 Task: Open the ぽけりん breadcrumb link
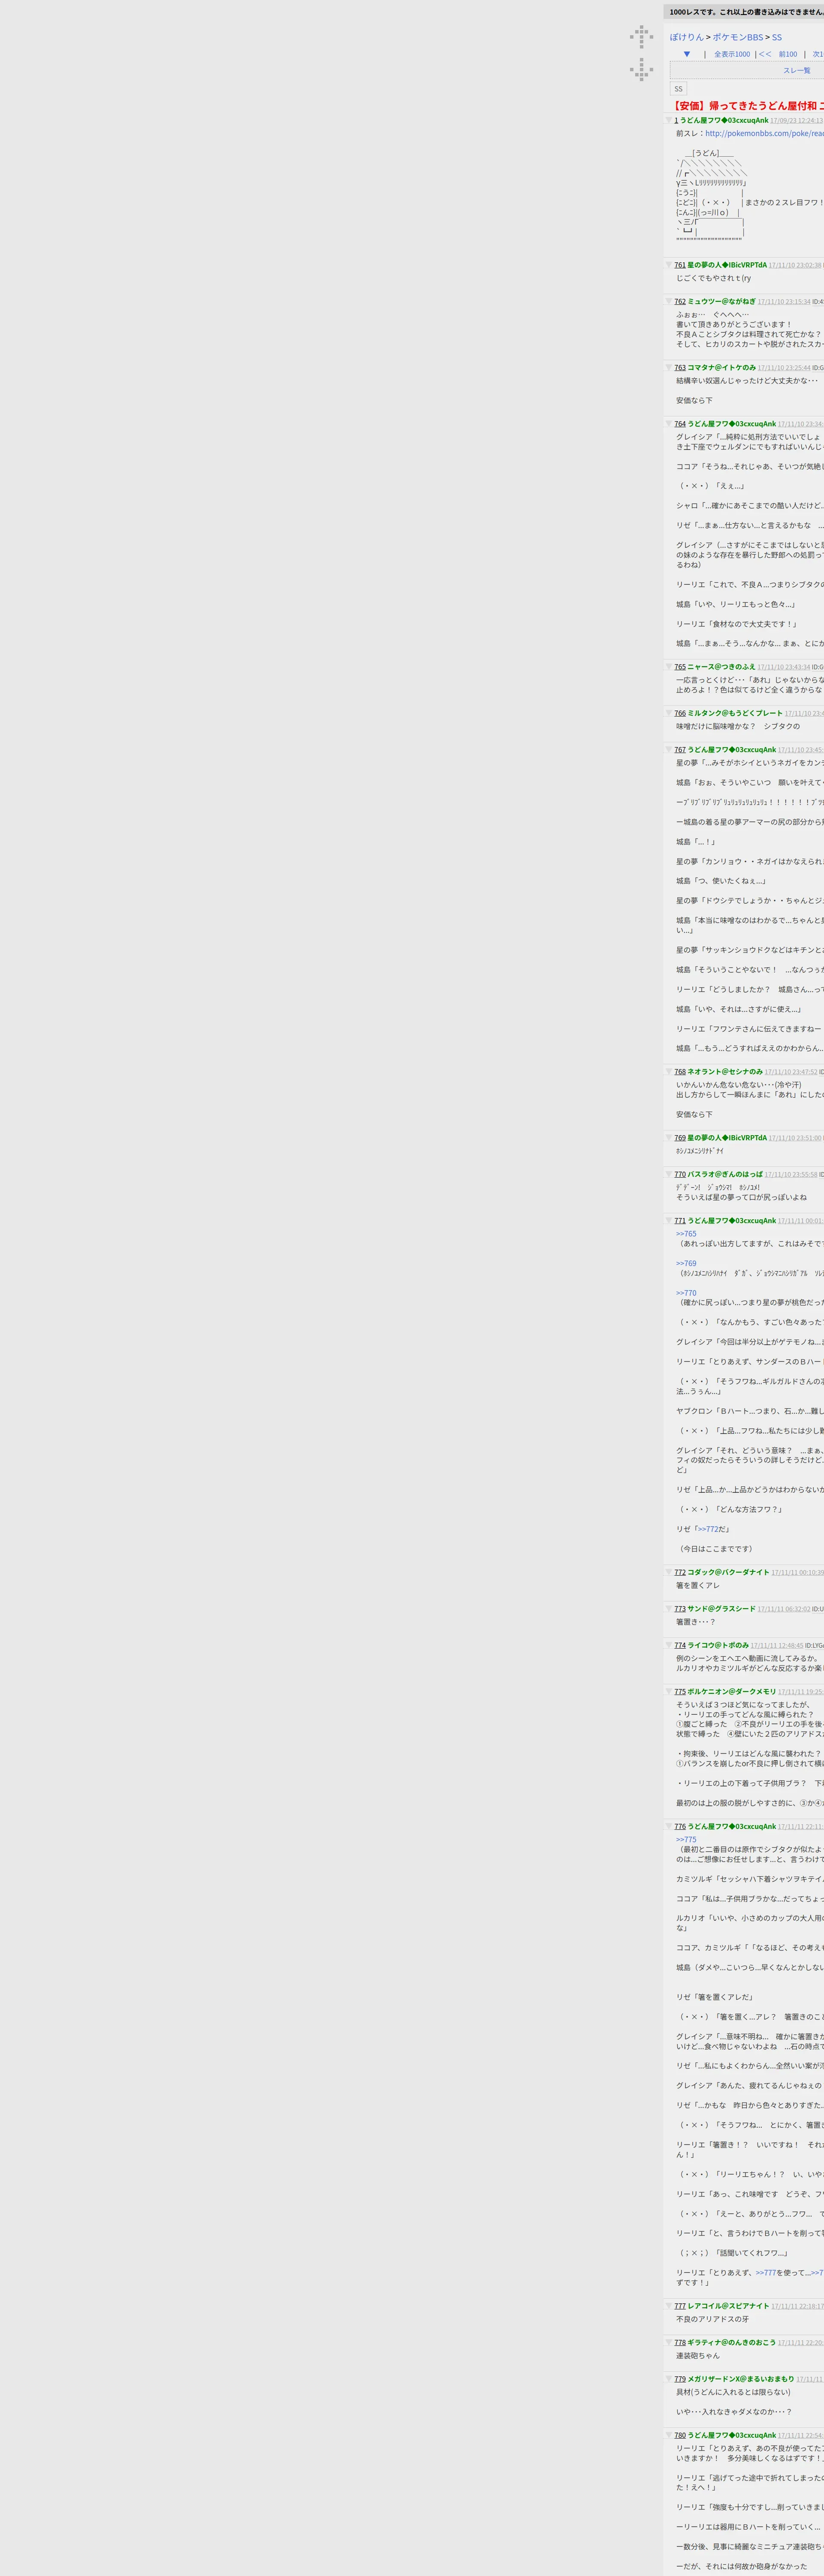[687, 37]
